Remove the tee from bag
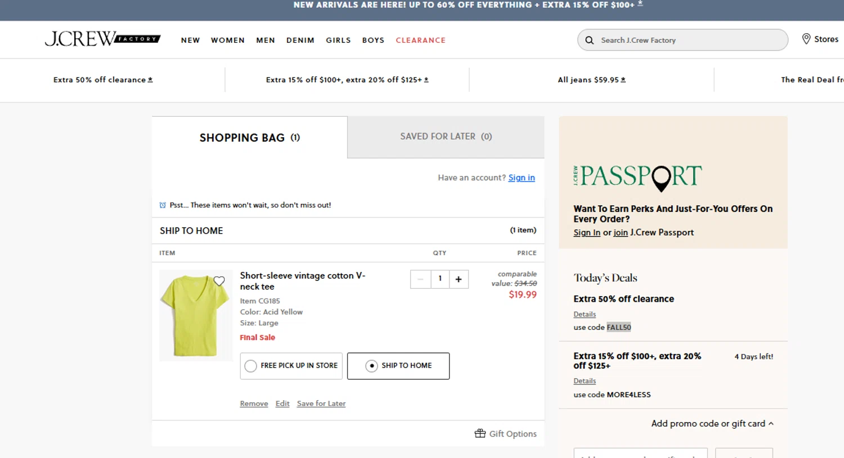Screen dimensions: 844x458 click(254, 403)
